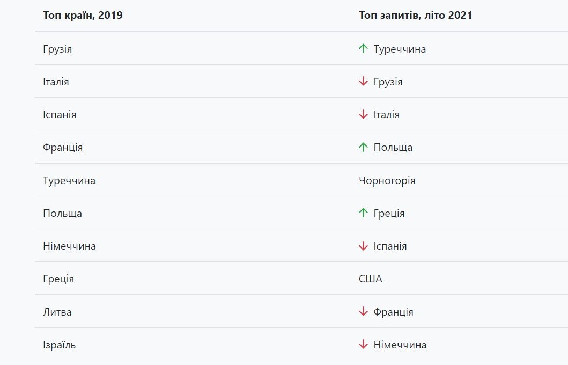Click Ізраїль in the 2019 column
Screen dimensions: 568x365
click(60, 345)
